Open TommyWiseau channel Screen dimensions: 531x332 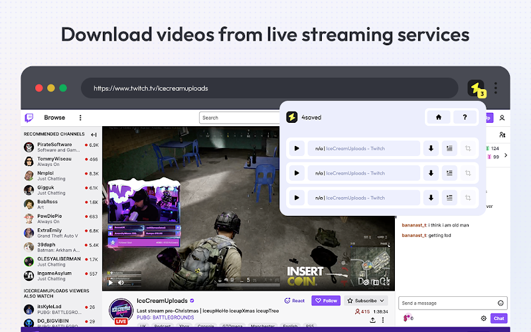pyautogui.click(x=61, y=161)
